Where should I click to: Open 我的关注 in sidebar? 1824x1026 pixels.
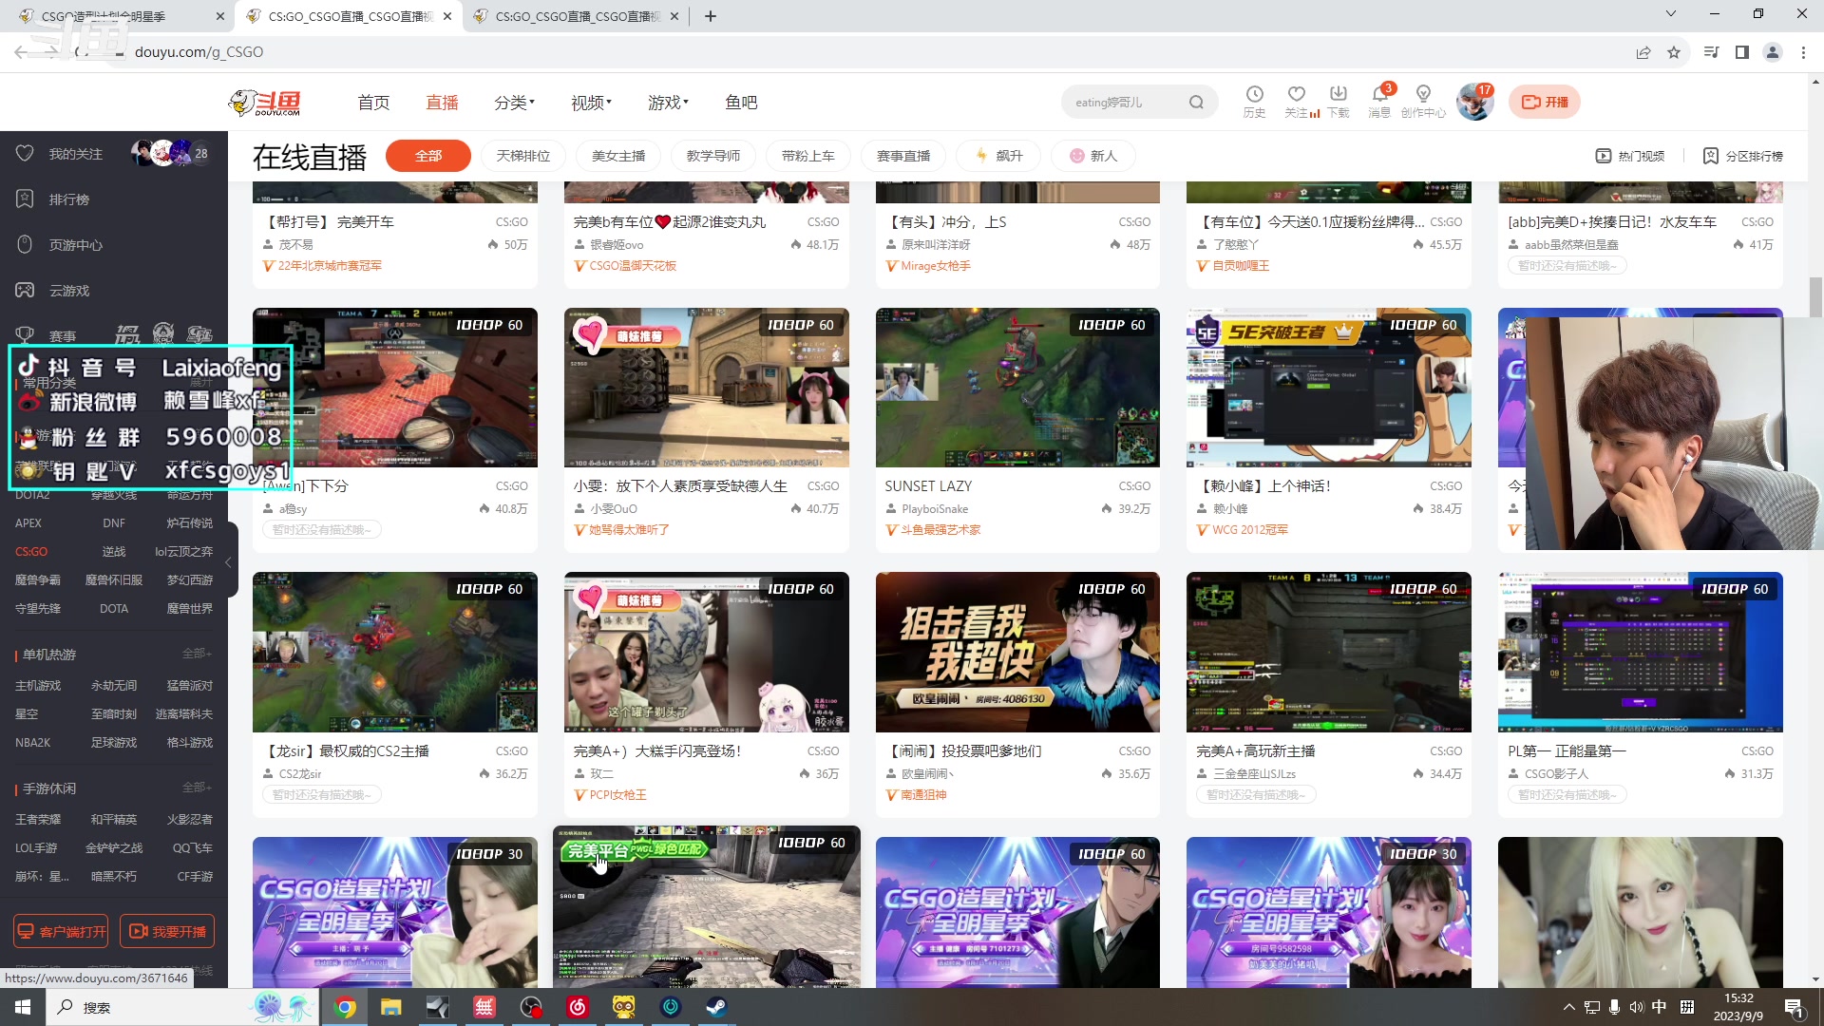[75, 153]
